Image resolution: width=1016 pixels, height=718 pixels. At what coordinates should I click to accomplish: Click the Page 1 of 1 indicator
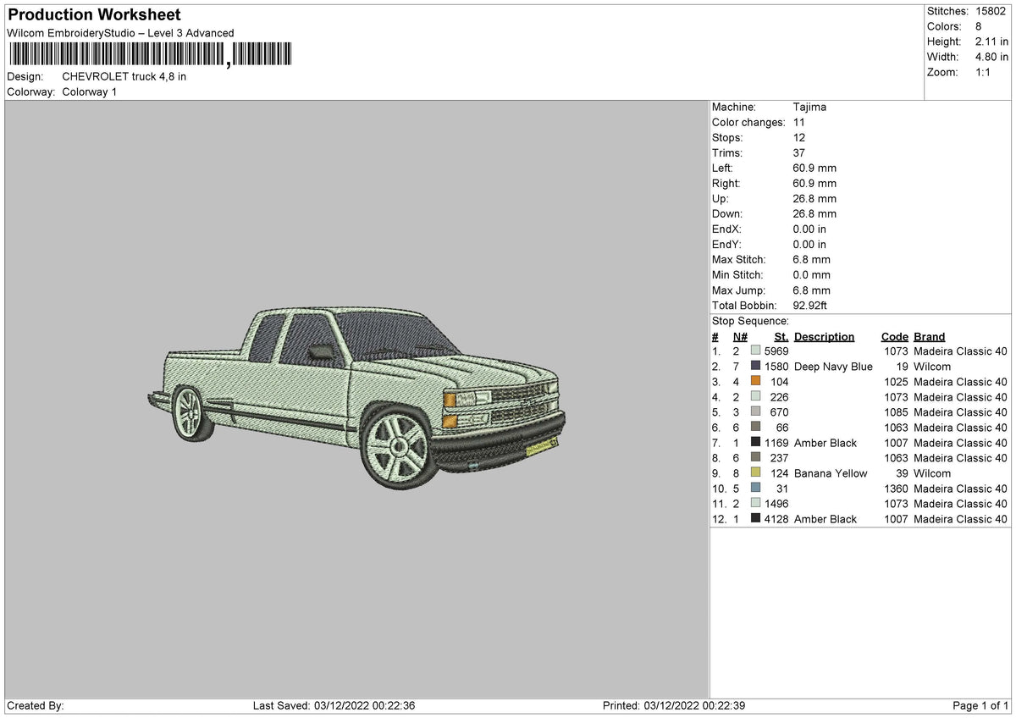pyautogui.click(x=983, y=704)
